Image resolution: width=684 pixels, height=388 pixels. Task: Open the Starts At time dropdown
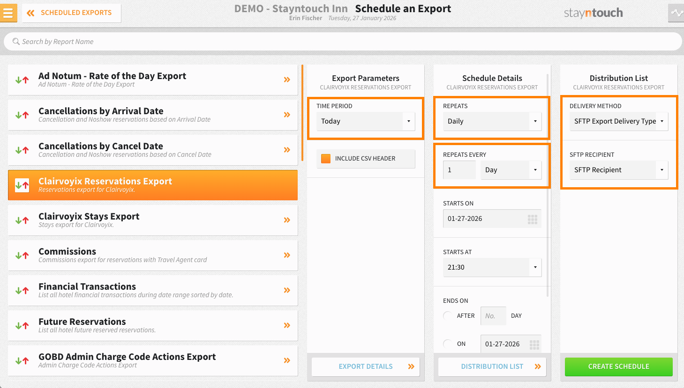(492, 267)
